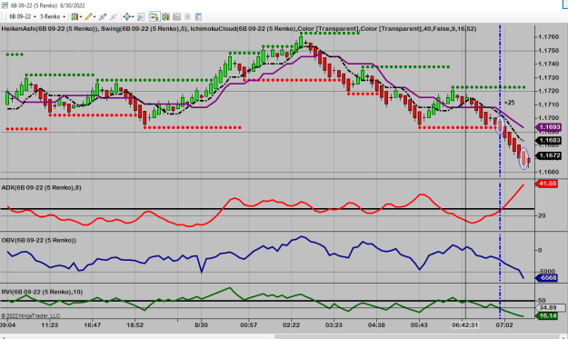Click the 1.1760 price axis label
Screen dimensions: 568x339
tap(548, 37)
